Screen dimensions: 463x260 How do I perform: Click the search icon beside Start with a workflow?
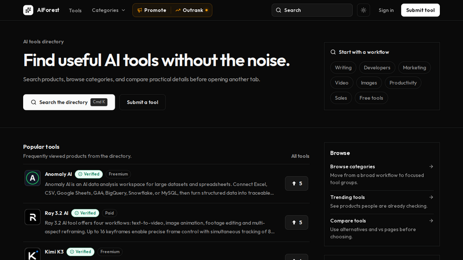click(x=333, y=52)
